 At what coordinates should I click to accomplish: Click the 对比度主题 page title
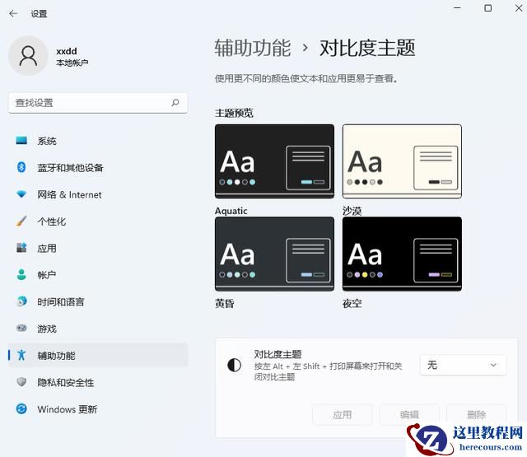(367, 48)
